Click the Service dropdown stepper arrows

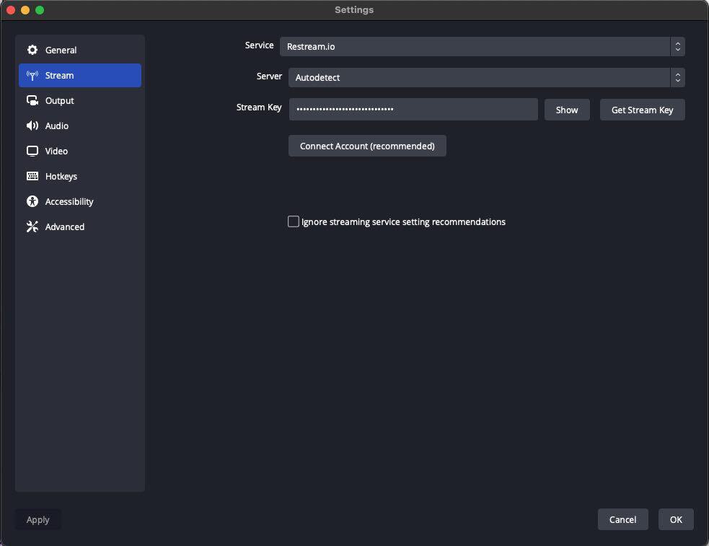[677, 46]
